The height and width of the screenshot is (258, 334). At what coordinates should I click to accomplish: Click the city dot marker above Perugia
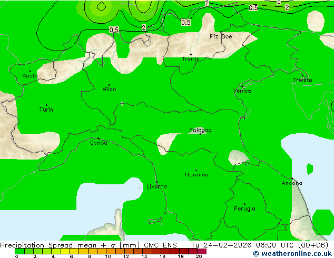click(x=244, y=204)
